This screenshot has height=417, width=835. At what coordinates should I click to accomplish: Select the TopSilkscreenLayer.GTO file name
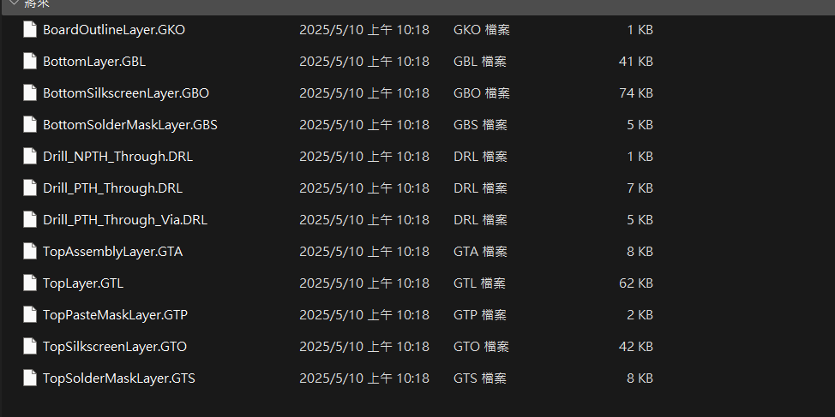115,347
